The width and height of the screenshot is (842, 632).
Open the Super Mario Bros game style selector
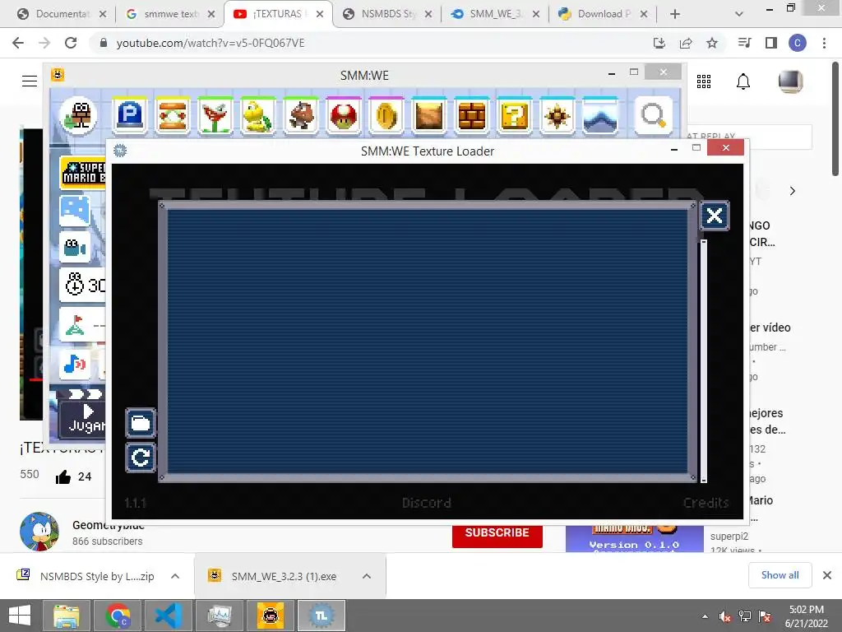83,173
